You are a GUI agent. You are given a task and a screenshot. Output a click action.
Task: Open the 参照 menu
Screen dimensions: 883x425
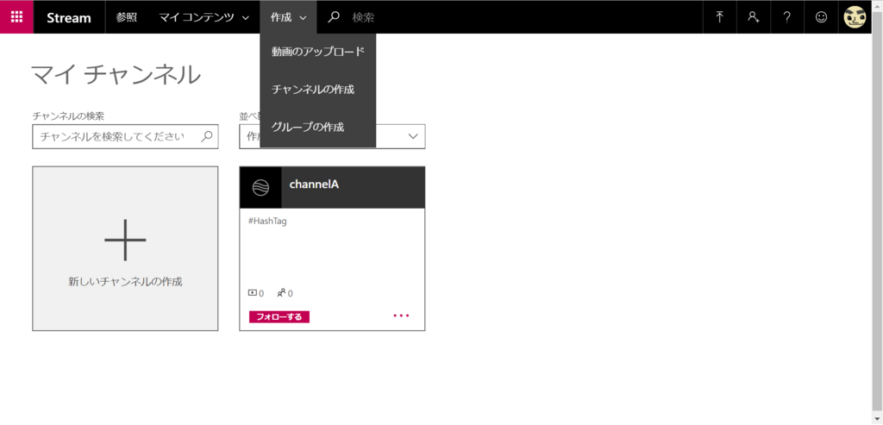(126, 17)
